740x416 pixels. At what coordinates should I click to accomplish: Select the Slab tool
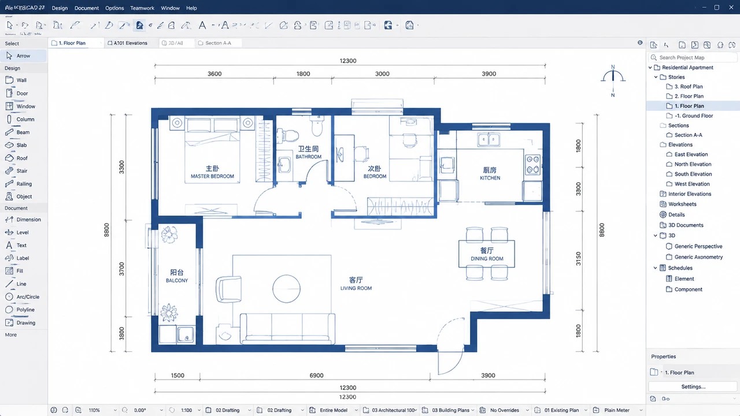tap(23, 145)
